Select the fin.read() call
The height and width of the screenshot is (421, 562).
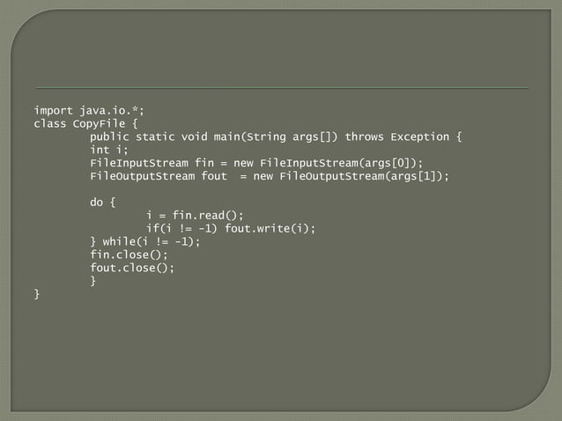click(x=204, y=215)
